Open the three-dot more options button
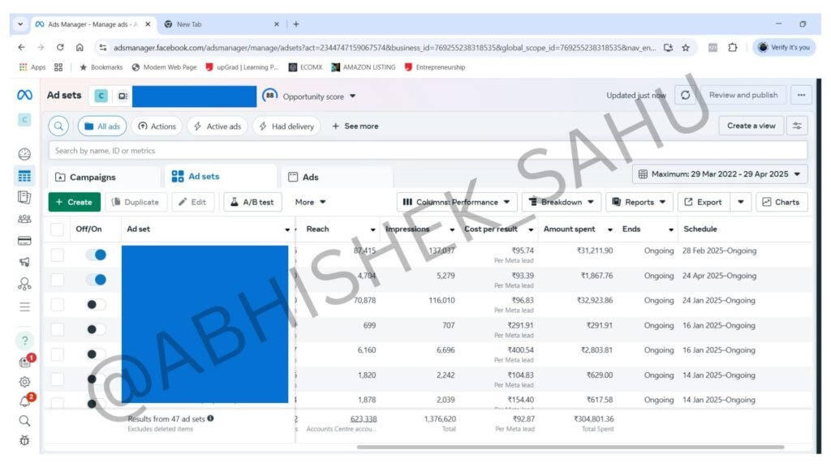The height and width of the screenshot is (467, 831). tap(801, 96)
